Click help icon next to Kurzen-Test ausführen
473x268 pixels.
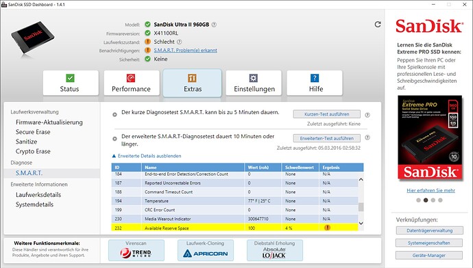pyautogui.click(x=367, y=115)
